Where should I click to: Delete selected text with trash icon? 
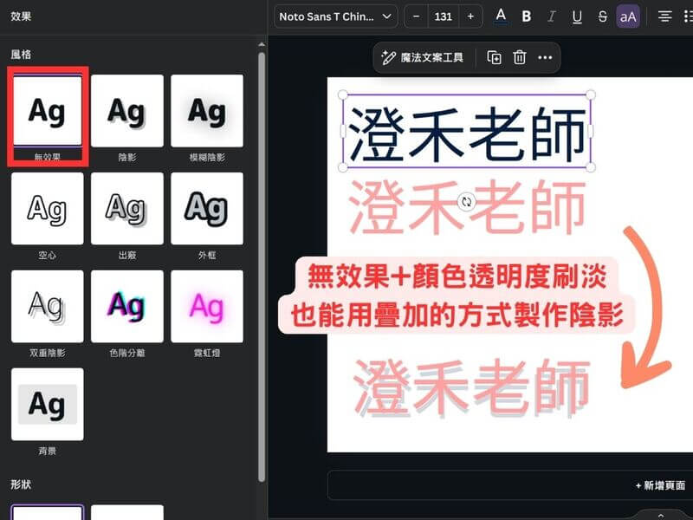pyautogui.click(x=520, y=57)
